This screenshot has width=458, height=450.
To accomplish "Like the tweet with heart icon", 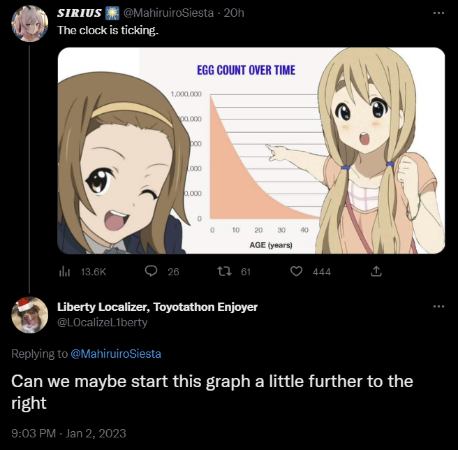I will (x=297, y=271).
